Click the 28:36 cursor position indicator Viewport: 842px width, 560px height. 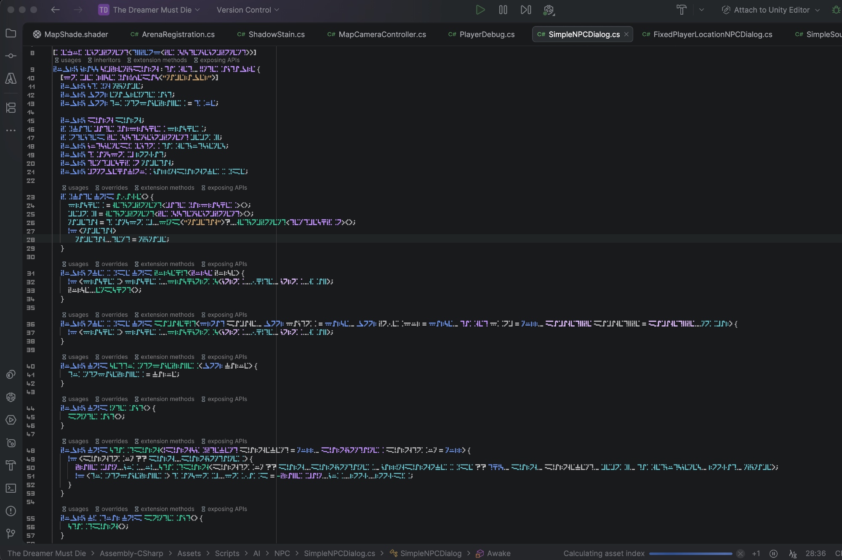[815, 554]
